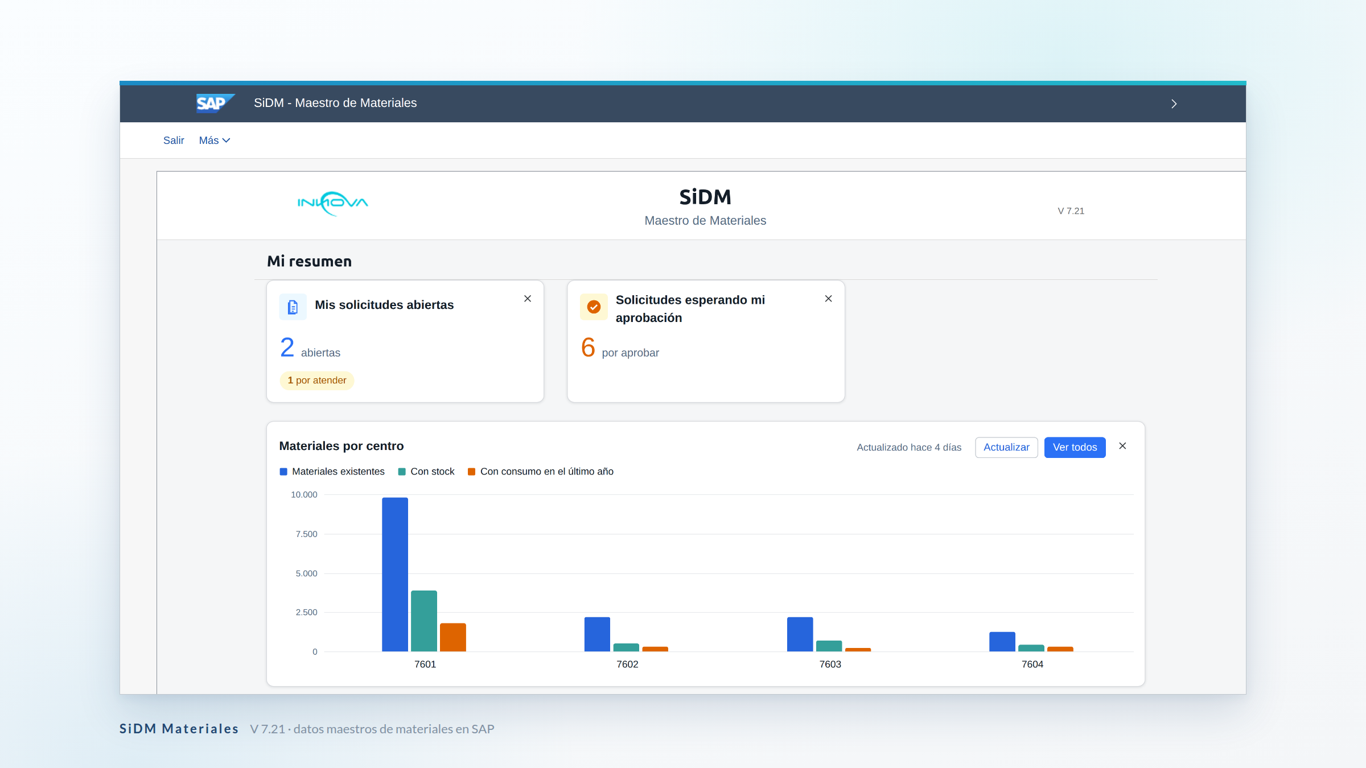This screenshot has width=1366, height=768.
Task: Click blue bar for center 7604
Action: tap(1002, 642)
